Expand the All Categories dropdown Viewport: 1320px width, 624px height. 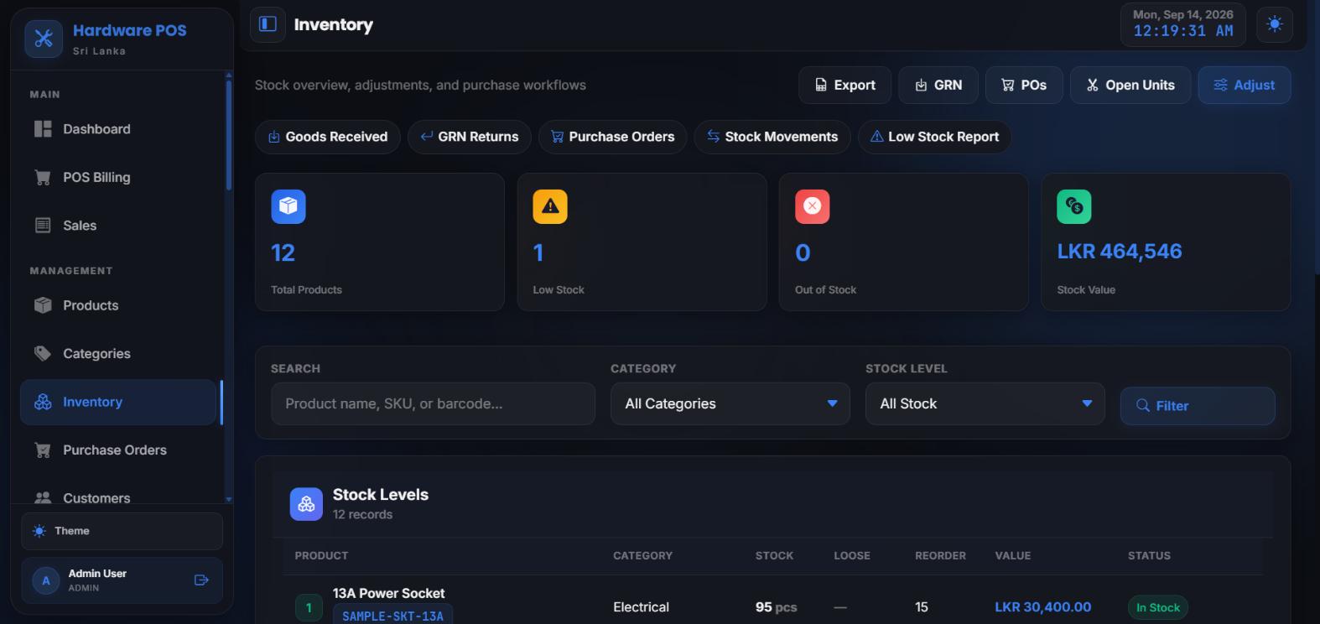point(730,404)
